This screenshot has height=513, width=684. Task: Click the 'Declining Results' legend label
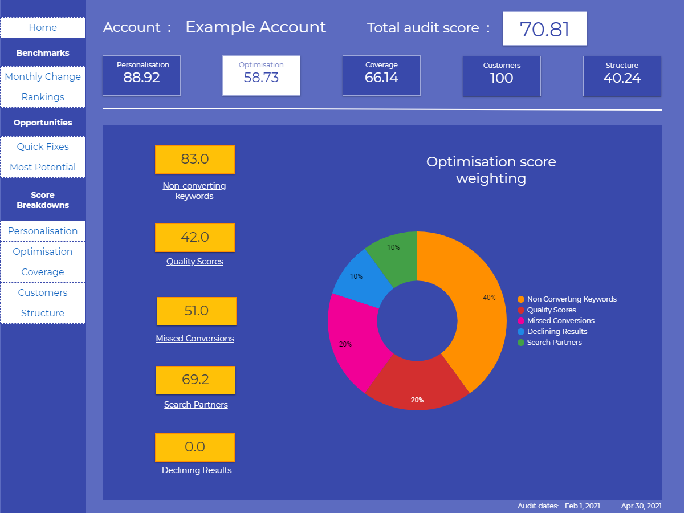[557, 332]
